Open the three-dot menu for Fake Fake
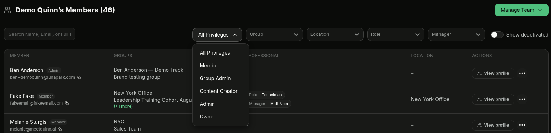This screenshot has width=551, height=133. 522,99
